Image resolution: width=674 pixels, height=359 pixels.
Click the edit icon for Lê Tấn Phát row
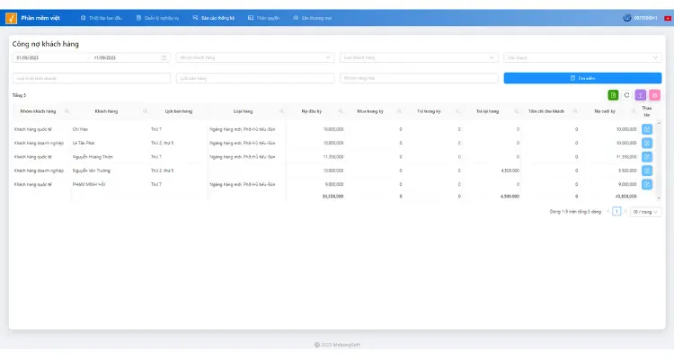click(x=646, y=143)
